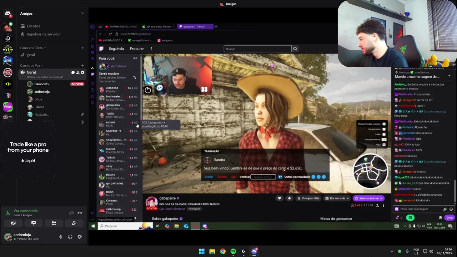
Task: Open chat for Geral voice channel
Action: pyautogui.click(x=73, y=72)
